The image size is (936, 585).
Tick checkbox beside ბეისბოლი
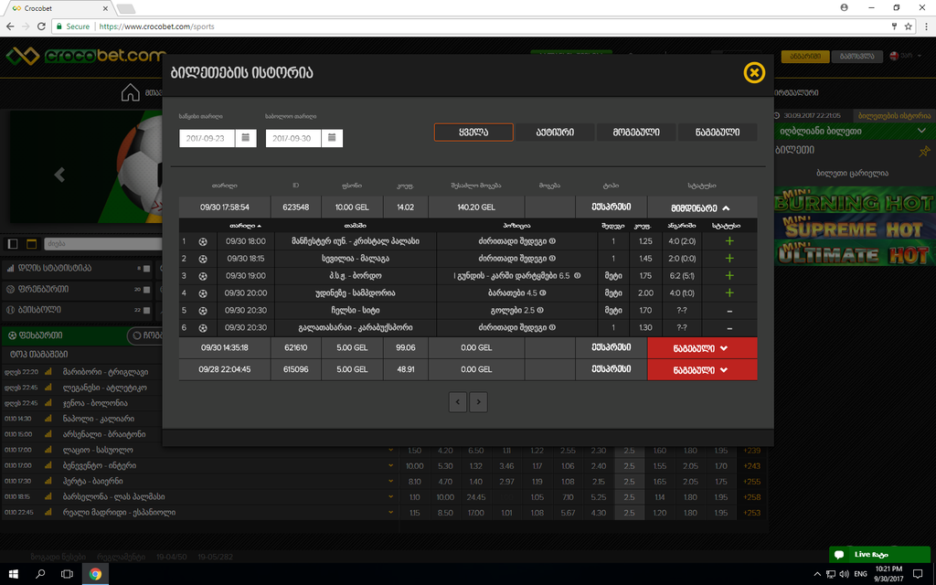(x=146, y=311)
